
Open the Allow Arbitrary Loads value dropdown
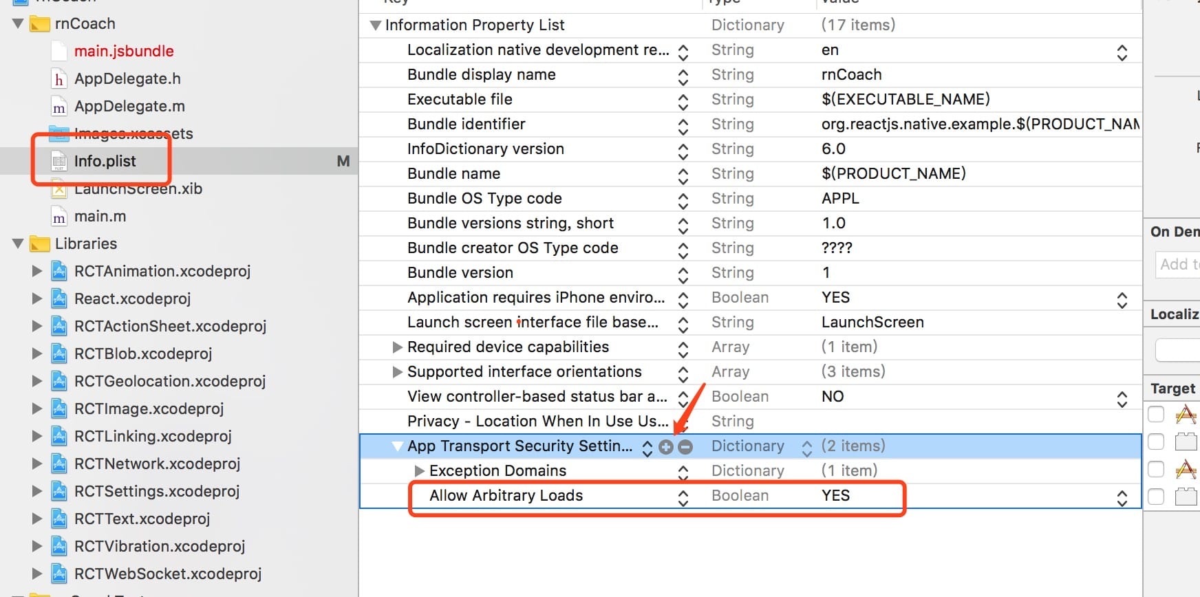pyautogui.click(x=1122, y=497)
